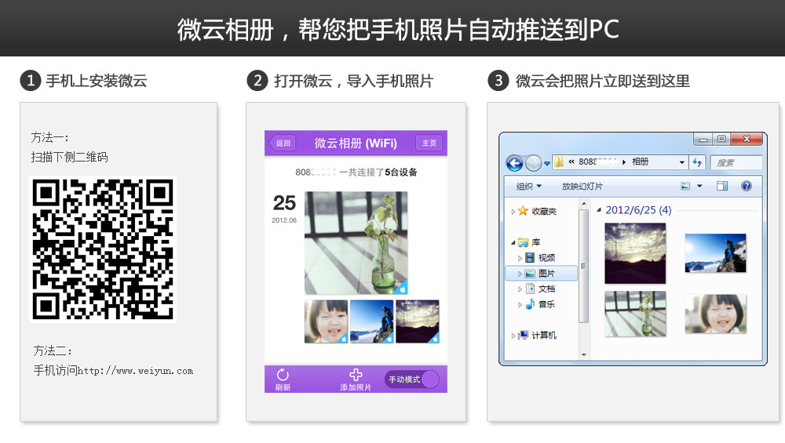Expand the 收藏夹 tree node
The height and width of the screenshot is (443, 785).
[x=513, y=212]
